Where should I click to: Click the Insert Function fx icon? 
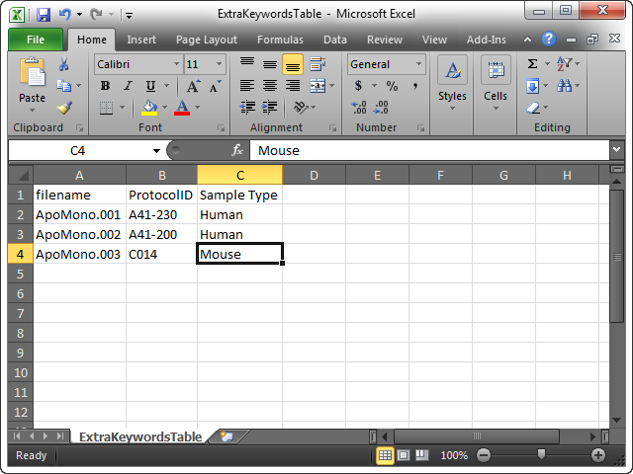(237, 150)
